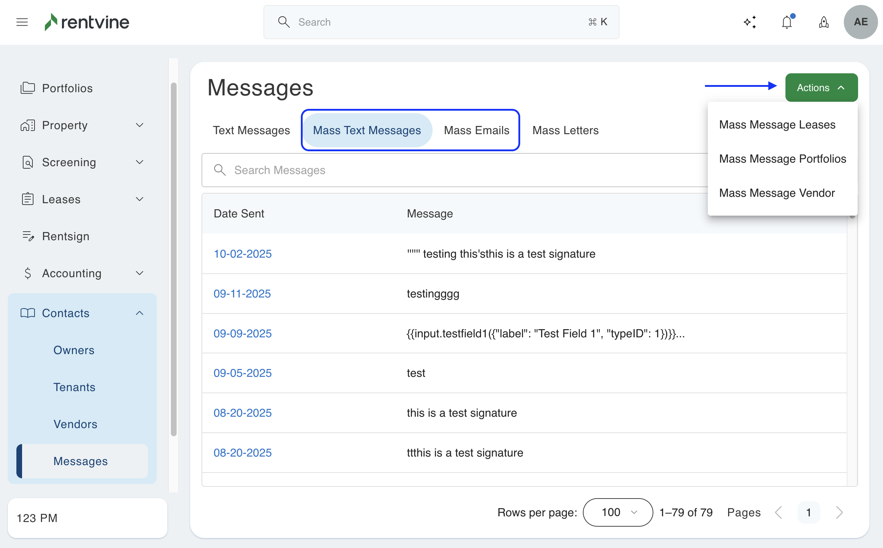Expand the Accounting sidebar section
This screenshot has height=548, width=883.
pos(140,273)
